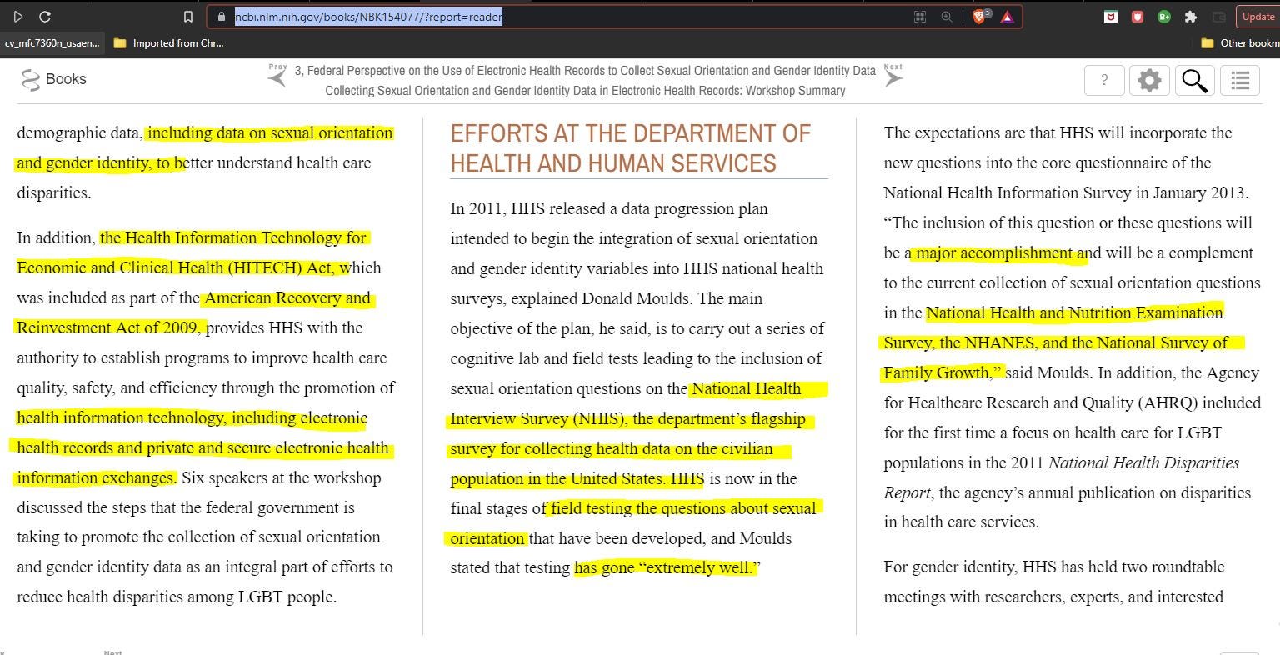Open the help question mark button

[x=1104, y=80]
